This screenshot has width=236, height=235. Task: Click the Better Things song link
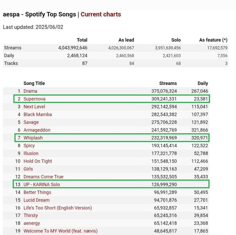pyautogui.click(x=37, y=192)
